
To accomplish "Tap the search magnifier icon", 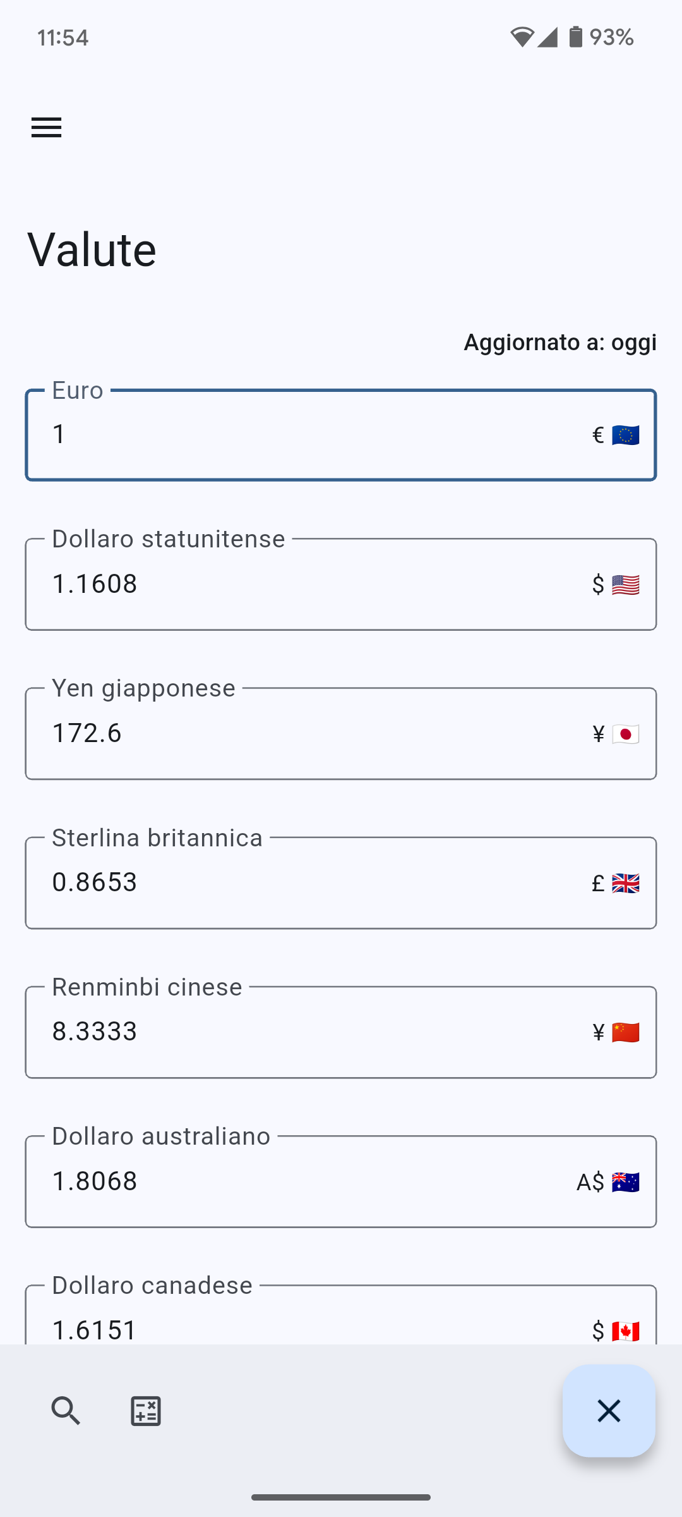I will coord(66,1411).
